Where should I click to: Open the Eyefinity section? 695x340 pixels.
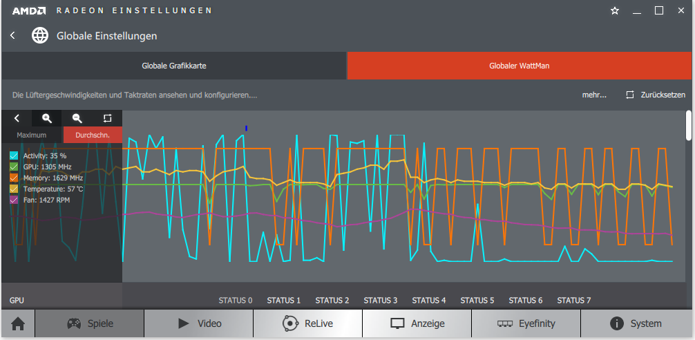[526, 323]
